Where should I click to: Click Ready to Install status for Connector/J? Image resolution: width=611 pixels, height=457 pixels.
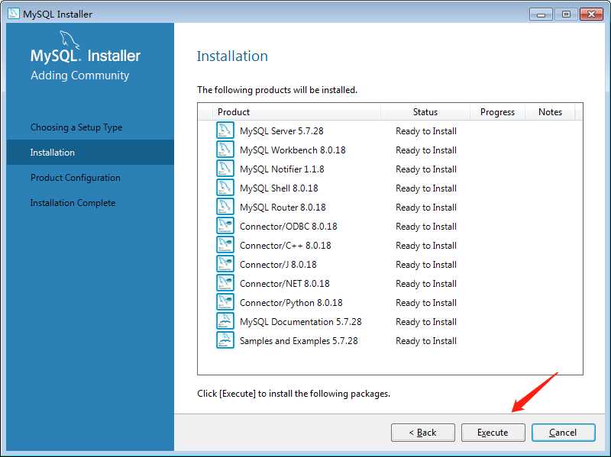[426, 264]
